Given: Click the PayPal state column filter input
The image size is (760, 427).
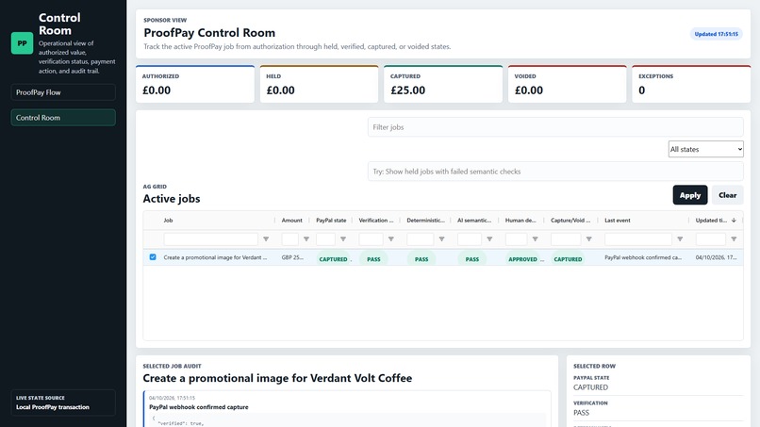Looking at the screenshot, I should [x=325, y=238].
